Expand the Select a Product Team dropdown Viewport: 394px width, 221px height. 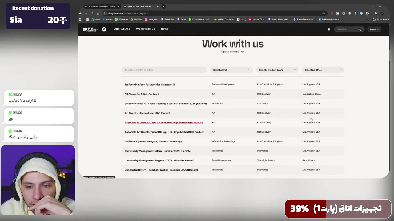(x=277, y=70)
